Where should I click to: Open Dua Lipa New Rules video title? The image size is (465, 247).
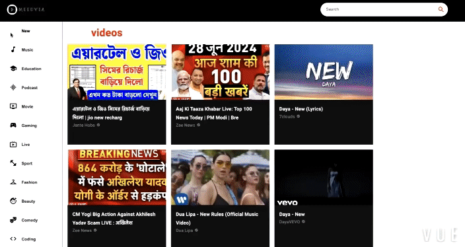[217, 218]
